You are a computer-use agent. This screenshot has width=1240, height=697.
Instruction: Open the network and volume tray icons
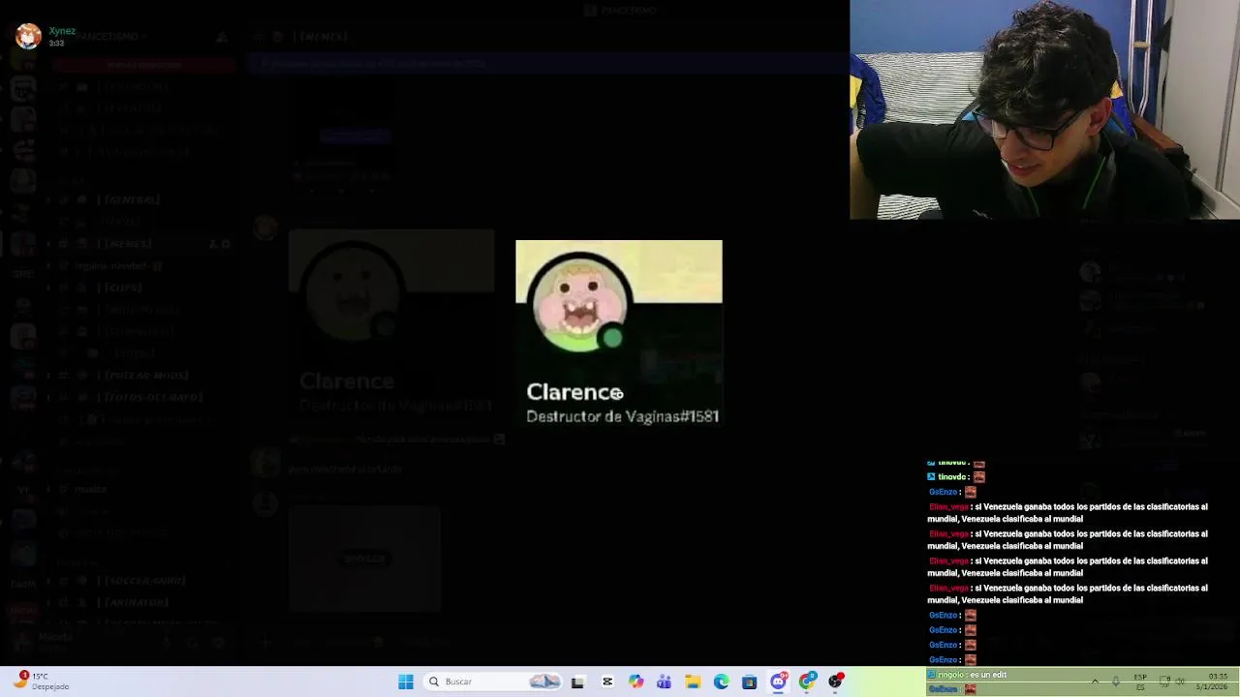pos(1174,682)
